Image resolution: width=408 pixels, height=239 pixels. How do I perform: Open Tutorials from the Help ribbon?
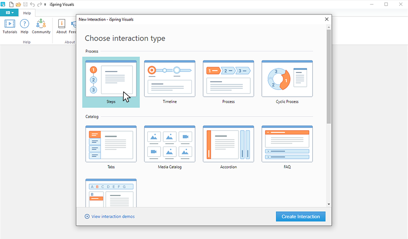point(10,26)
